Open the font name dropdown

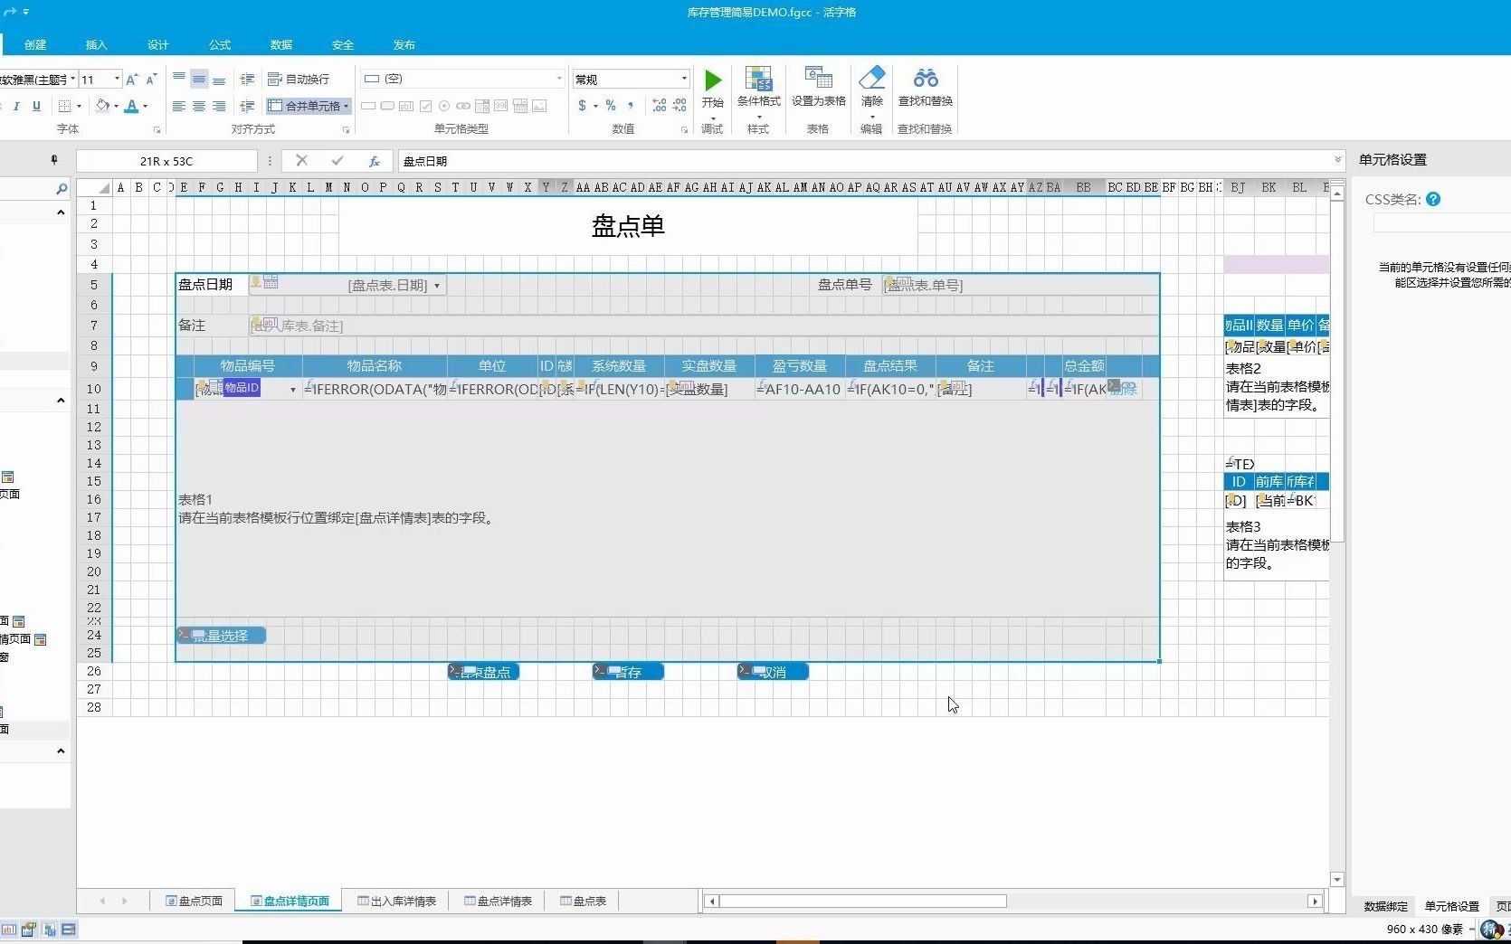point(72,79)
